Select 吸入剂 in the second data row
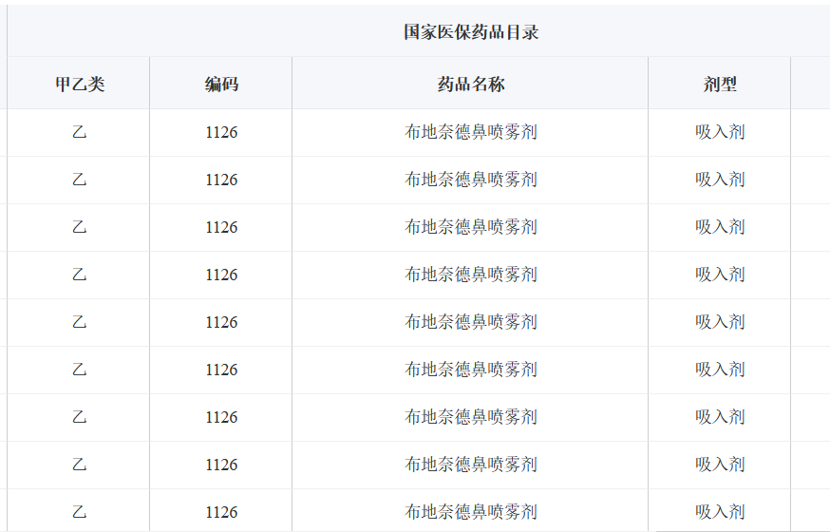Viewport: 830px width, 532px height. (x=720, y=180)
